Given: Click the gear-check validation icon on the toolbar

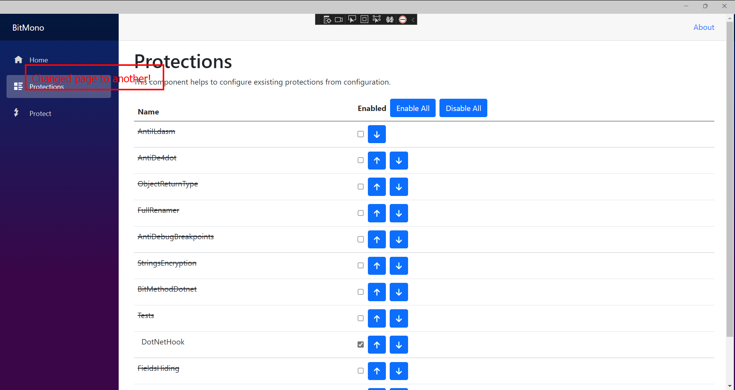Looking at the screenshot, I should 390,19.
